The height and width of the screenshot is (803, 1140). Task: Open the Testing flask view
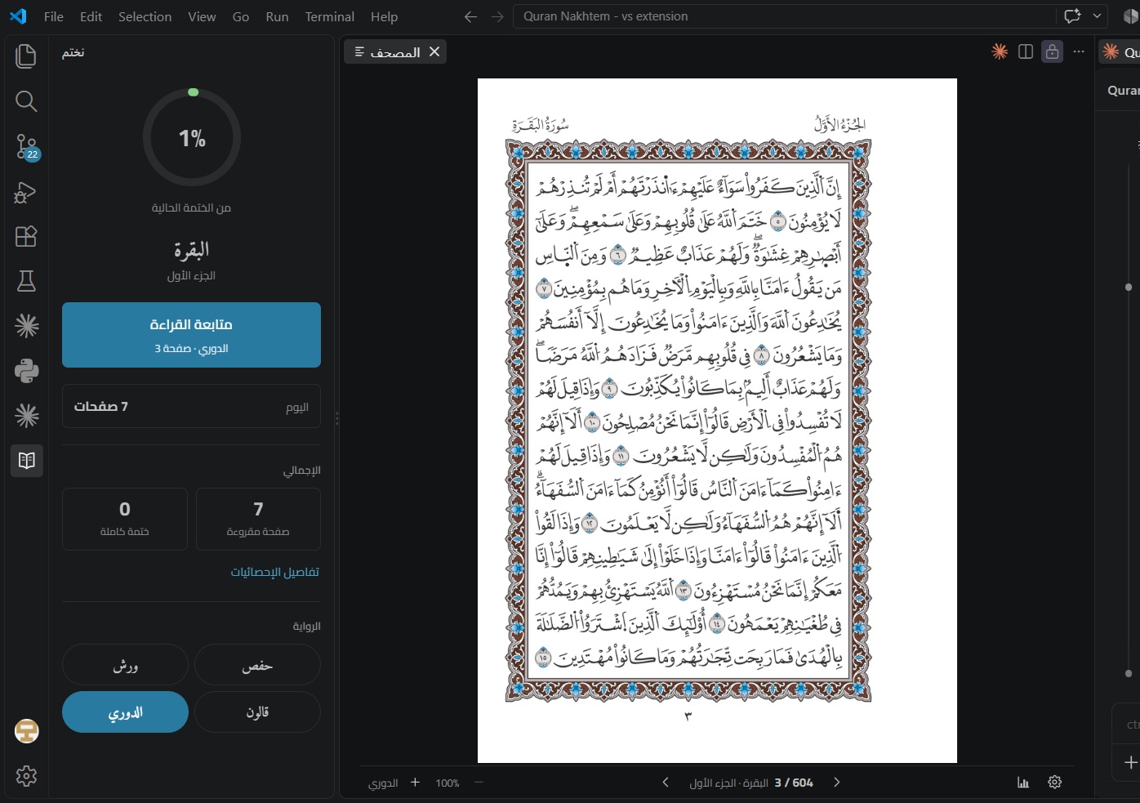pyautogui.click(x=26, y=281)
